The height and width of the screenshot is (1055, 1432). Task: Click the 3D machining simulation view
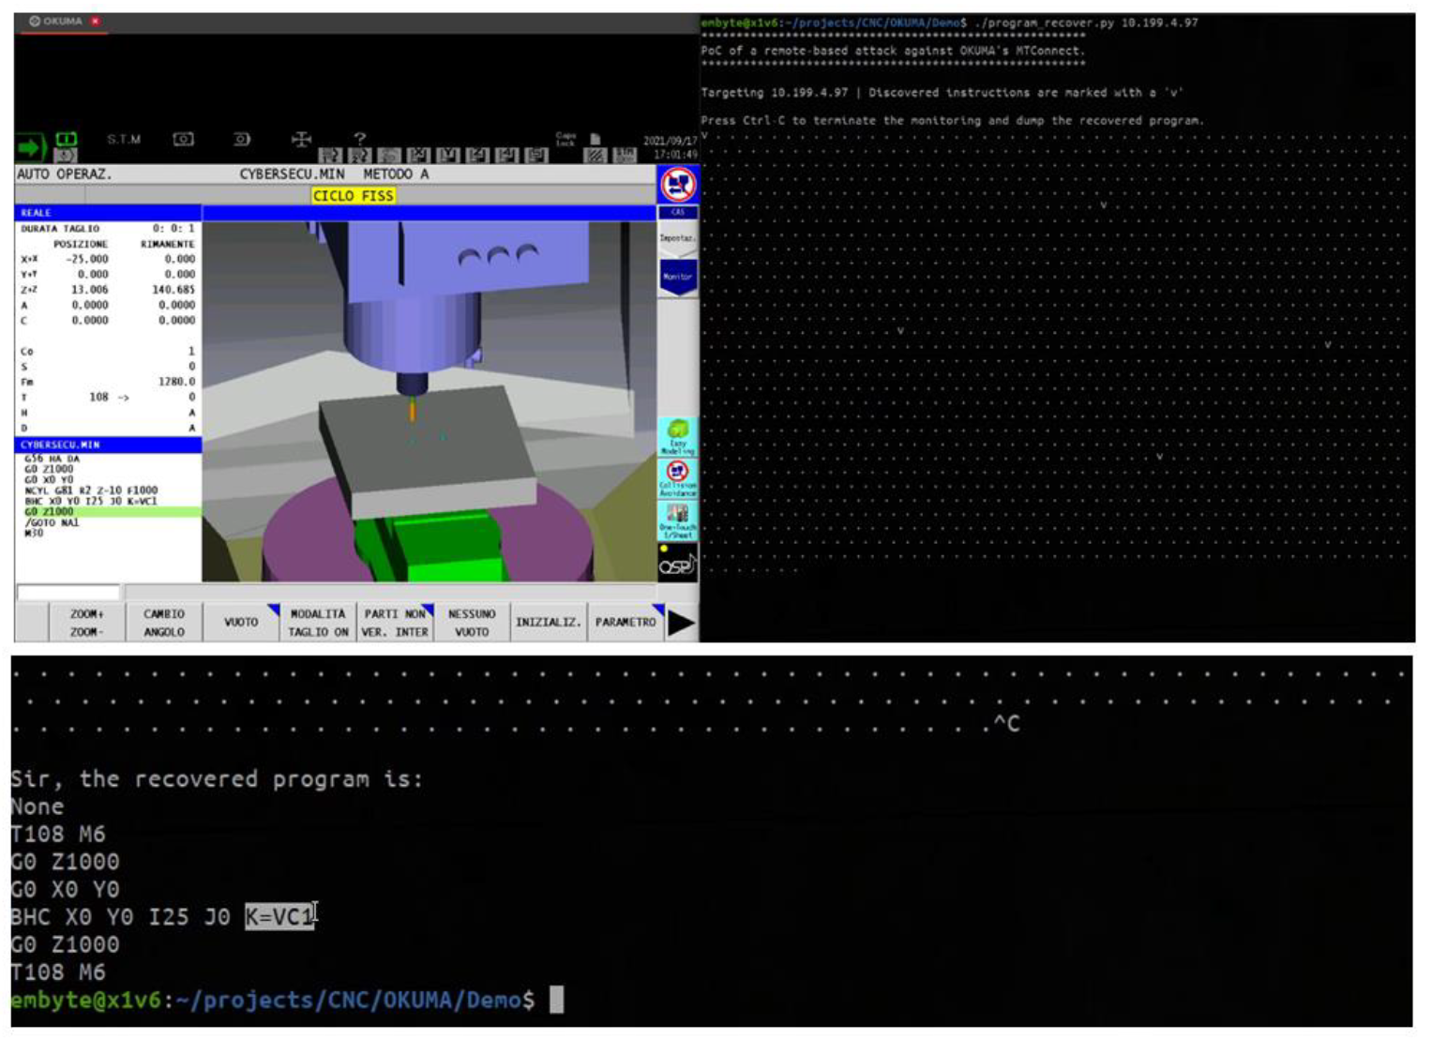pos(429,401)
